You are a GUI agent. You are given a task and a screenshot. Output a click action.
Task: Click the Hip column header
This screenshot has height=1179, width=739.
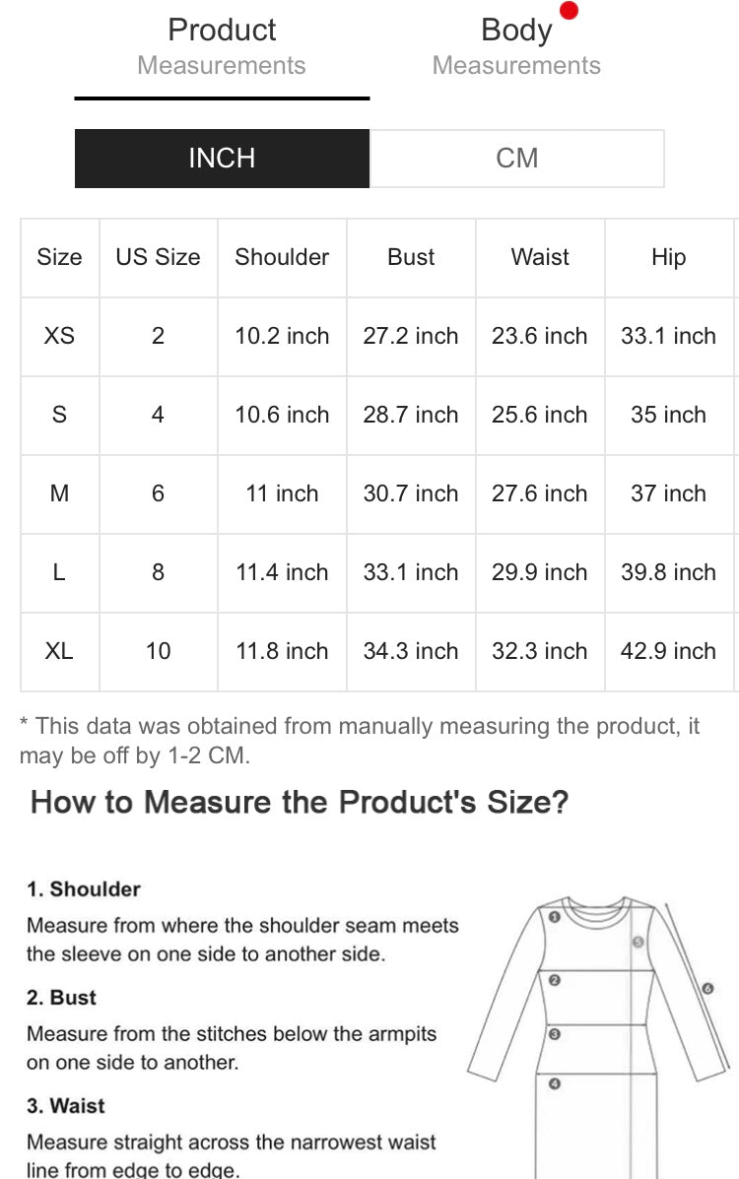pos(668,257)
